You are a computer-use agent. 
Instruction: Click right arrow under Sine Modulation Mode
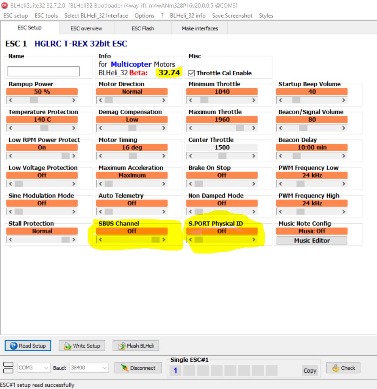[x=74, y=212]
